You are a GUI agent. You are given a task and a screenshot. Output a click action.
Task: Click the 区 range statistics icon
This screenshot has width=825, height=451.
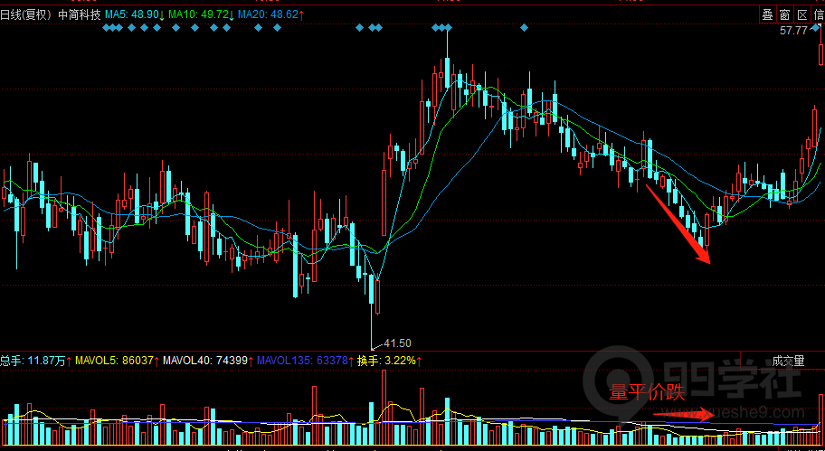point(801,14)
